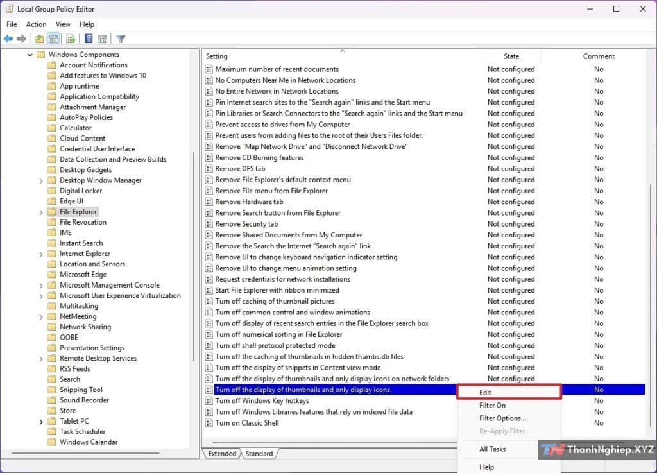Click the policy icon beside Remove Hardware tab
The height and width of the screenshot is (473, 657).
tap(209, 202)
